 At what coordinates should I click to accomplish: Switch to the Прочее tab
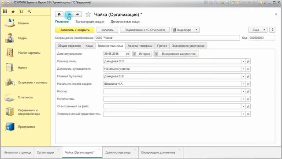[x=162, y=46]
